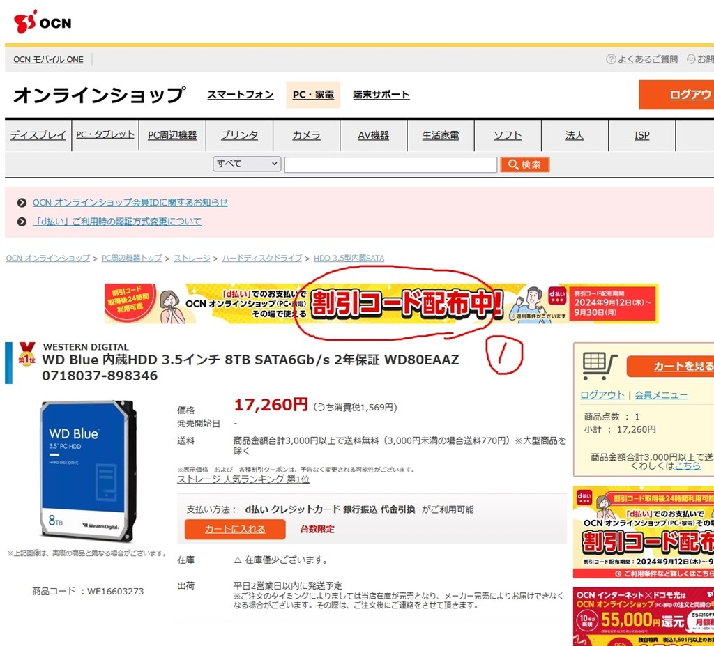Click the sidebar ログアウト link
This screenshot has width=714, height=646.
click(x=602, y=394)
